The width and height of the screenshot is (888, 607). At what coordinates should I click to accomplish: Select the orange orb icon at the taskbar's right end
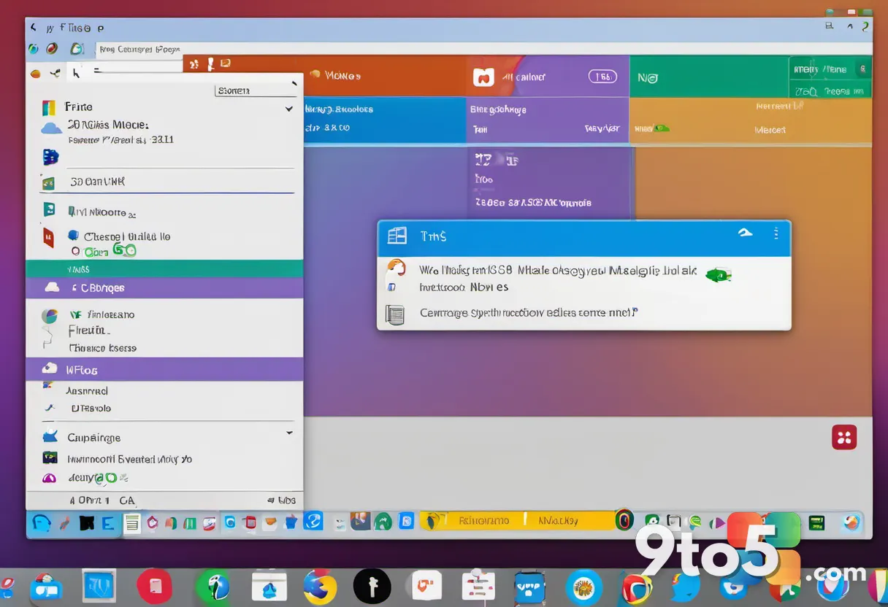point(851,522)
